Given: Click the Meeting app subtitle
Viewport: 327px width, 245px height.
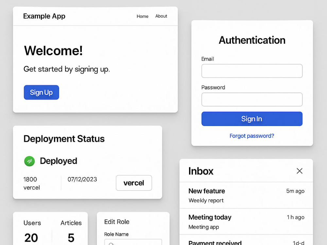Looking at the screenshot, I should pyautogui.click(x=204, y=227).
